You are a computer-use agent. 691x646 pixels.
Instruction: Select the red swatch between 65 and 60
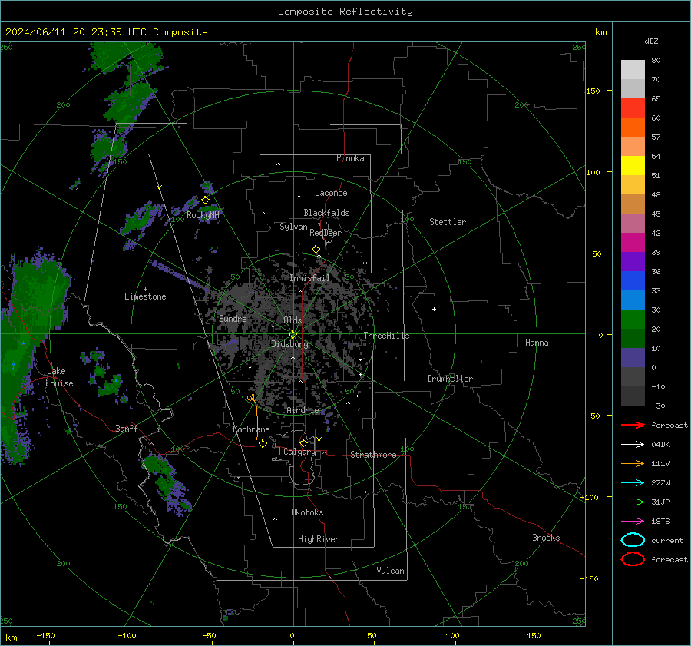633,108
